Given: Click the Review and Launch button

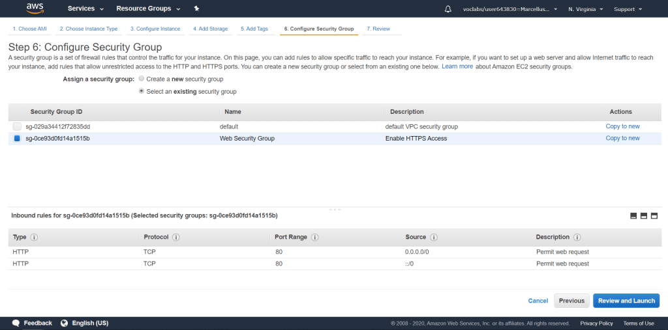Looking at the screenshot, I should (x=626, y=301).
